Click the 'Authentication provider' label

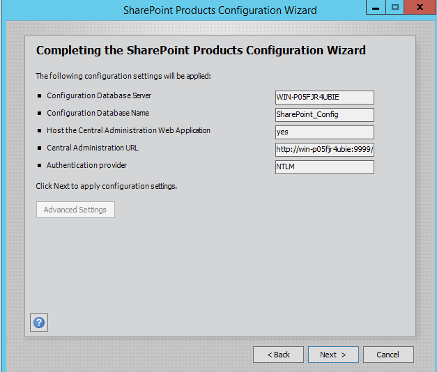tap(86, 165)
